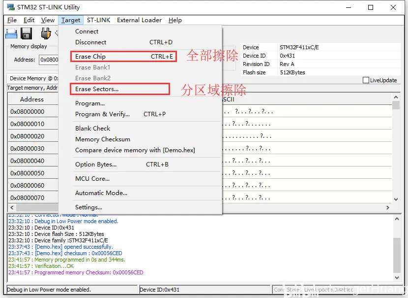This screenshot has height=298, width=408.
Task: Click the STM32F411xC/E Device value
Action: pos(299,47)
